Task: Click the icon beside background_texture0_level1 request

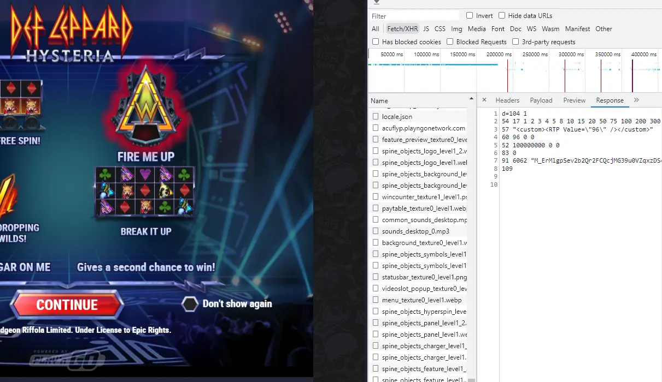Action: 376,243
